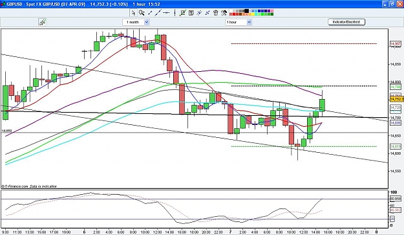Pick the blue crossed-arrows tool
The height and width of the screenshot is (235, 404).
click(207, 13)
